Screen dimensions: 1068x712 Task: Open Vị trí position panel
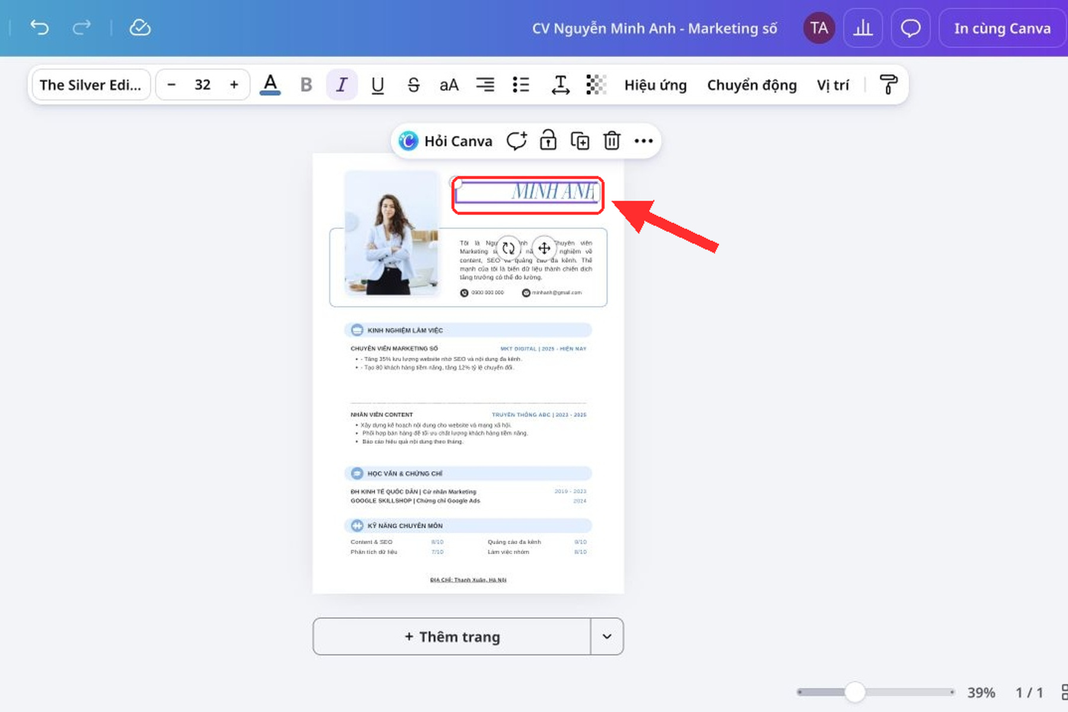coord(833,85)
